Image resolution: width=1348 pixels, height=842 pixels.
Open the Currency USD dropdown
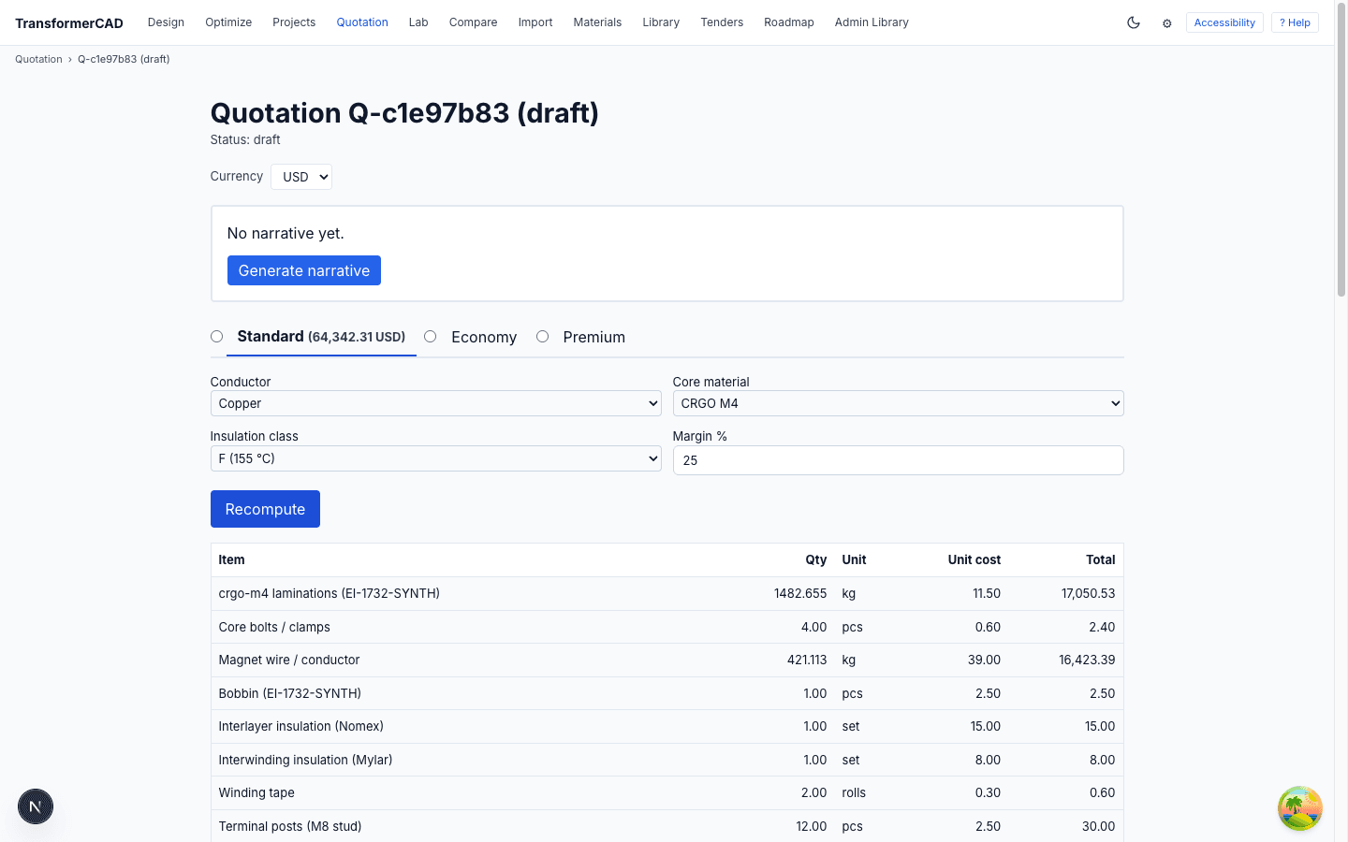[301, 177]
